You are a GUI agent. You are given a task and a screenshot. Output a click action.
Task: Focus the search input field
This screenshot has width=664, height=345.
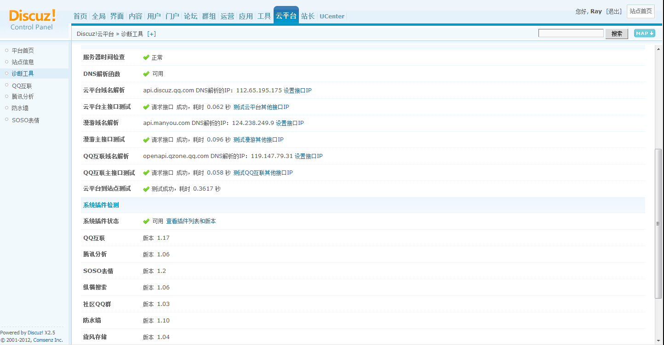[571, 33]
